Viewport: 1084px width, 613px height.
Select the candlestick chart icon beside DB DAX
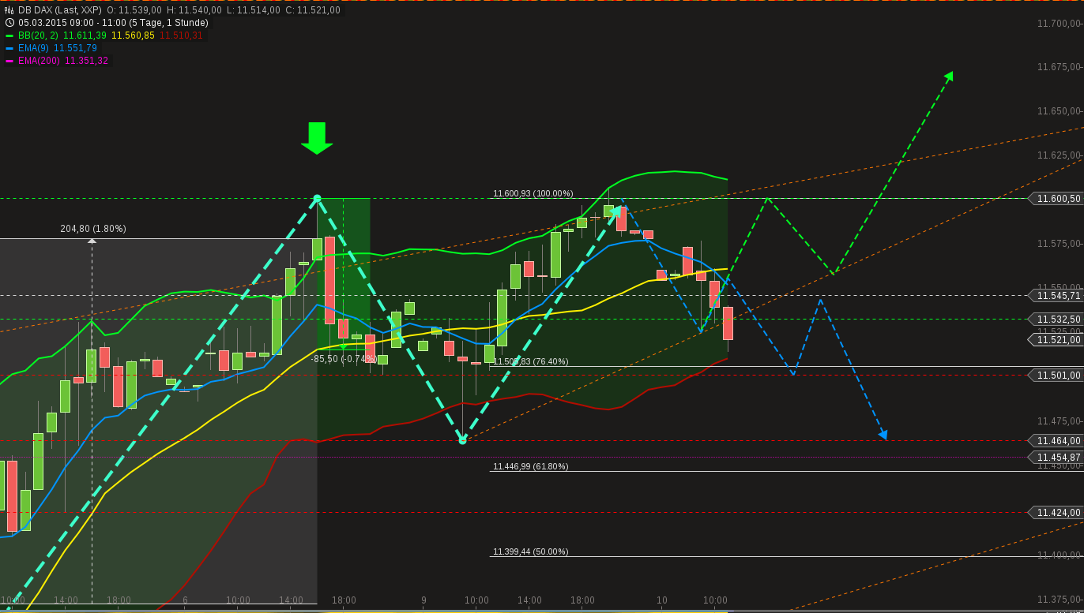point(8,11)
